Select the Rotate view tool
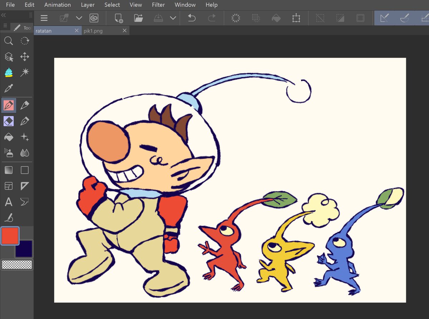The image size is (429, 319). [25, 41]
